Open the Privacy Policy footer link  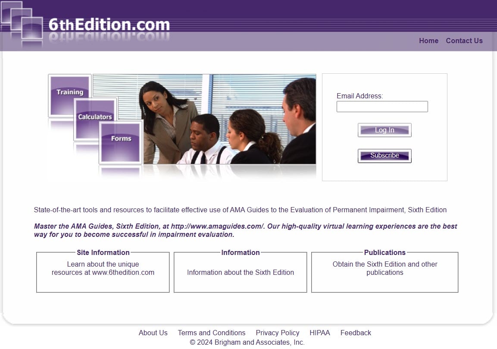277,333
